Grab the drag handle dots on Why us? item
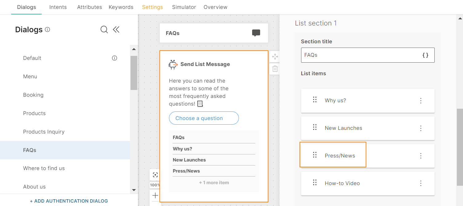The image size is (463, 206). tap(314, 99)
